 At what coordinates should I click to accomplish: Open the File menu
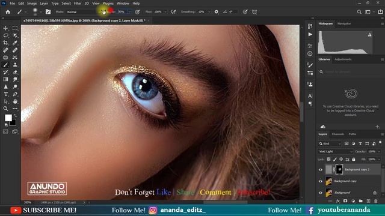pyautogui.click(x=12, y=4)
